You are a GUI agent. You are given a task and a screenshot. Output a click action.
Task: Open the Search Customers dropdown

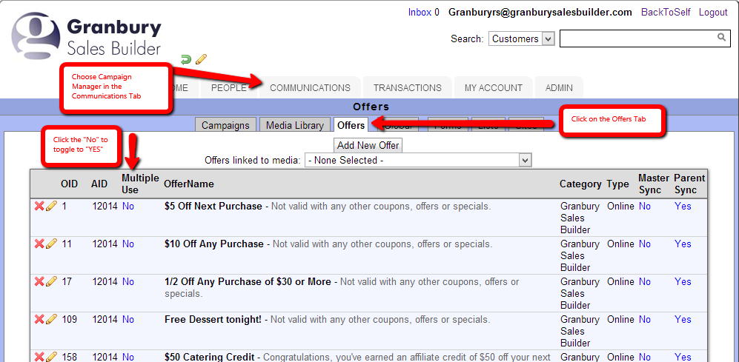(x=521, y=38)
